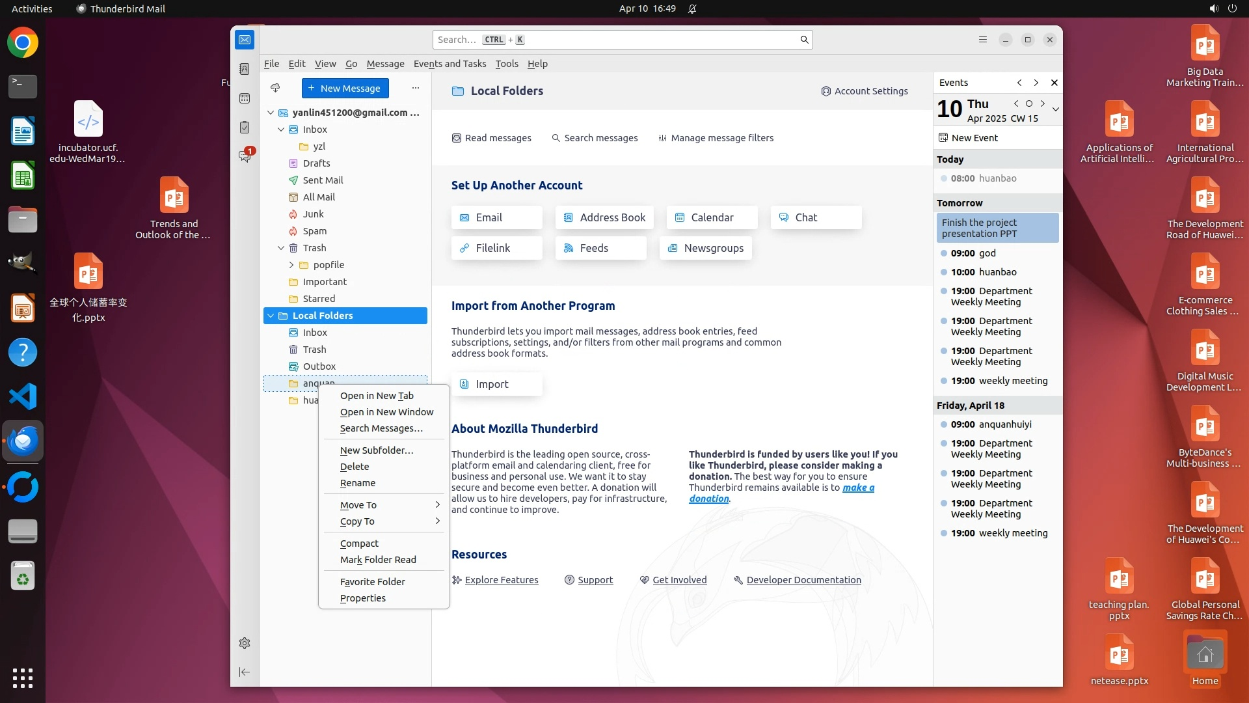This screenshot has height=703, width=1249.
Task: Launch Google Chrome from the dock
Action: (23, 43)
